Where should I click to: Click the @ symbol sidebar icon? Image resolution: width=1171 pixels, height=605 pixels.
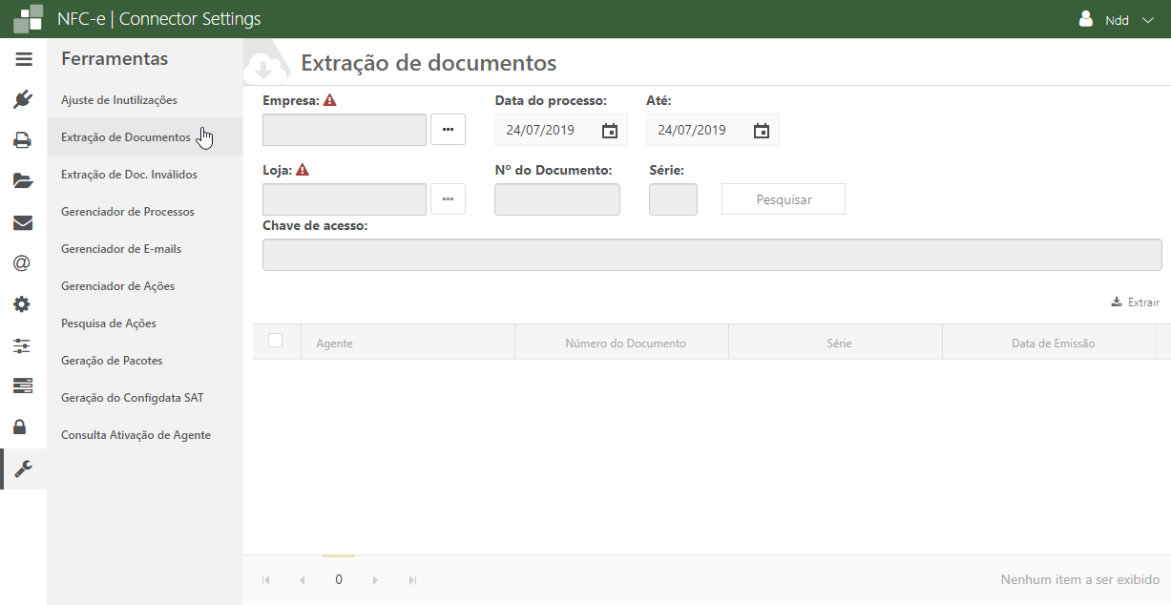click(x=23, y=263)
